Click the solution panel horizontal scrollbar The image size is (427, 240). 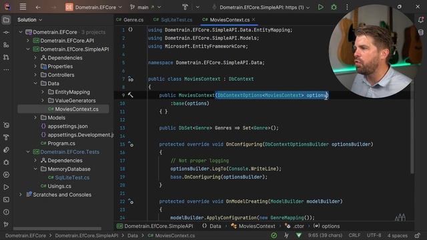(57, 229)
